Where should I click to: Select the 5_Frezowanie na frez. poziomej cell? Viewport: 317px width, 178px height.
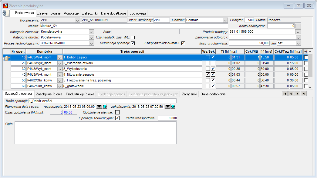pos(133,80)
